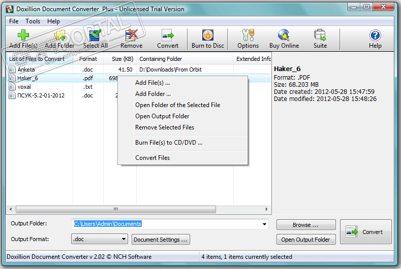Click the large Convert button at bottom right
This screenshot has width=401, height=269.
(x=366, y=232)
